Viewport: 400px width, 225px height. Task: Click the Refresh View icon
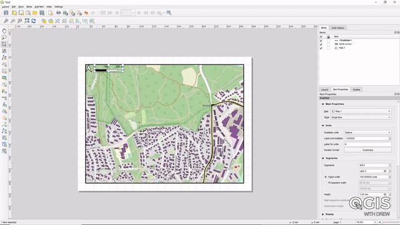pos(34,21)
